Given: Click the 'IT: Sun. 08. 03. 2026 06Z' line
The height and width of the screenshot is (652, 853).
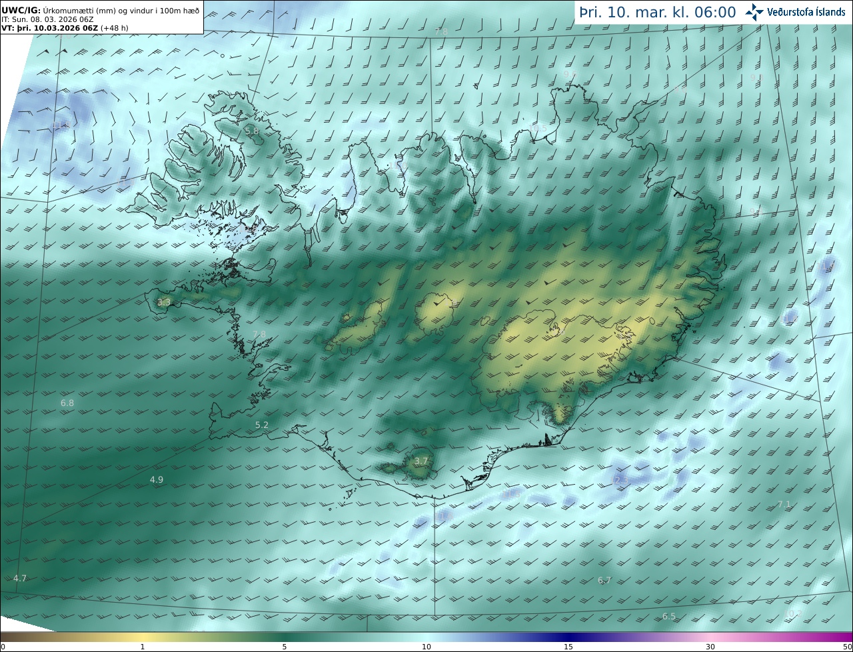Looking at the screenshot, I should [x=47, y=19].
